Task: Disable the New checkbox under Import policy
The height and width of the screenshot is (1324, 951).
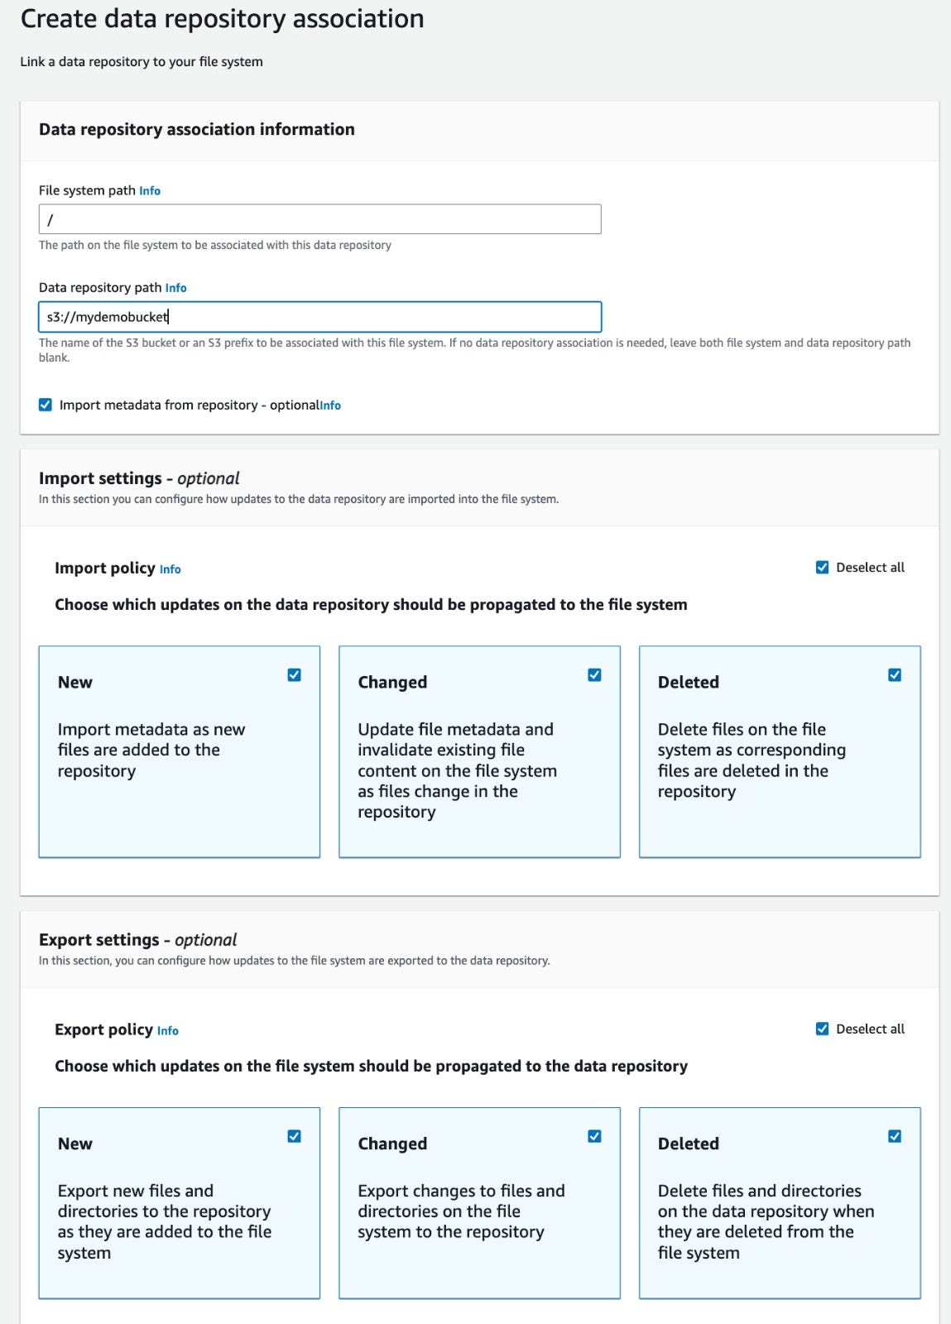Action: coord(295,674)
